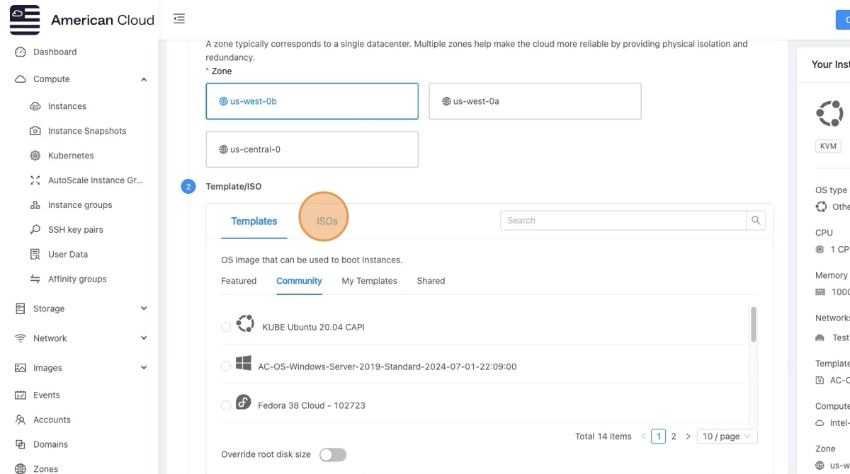
Task: Collapse sidebar with the menu fold icon
Action: pyautogui.click(x=179, y=19)
